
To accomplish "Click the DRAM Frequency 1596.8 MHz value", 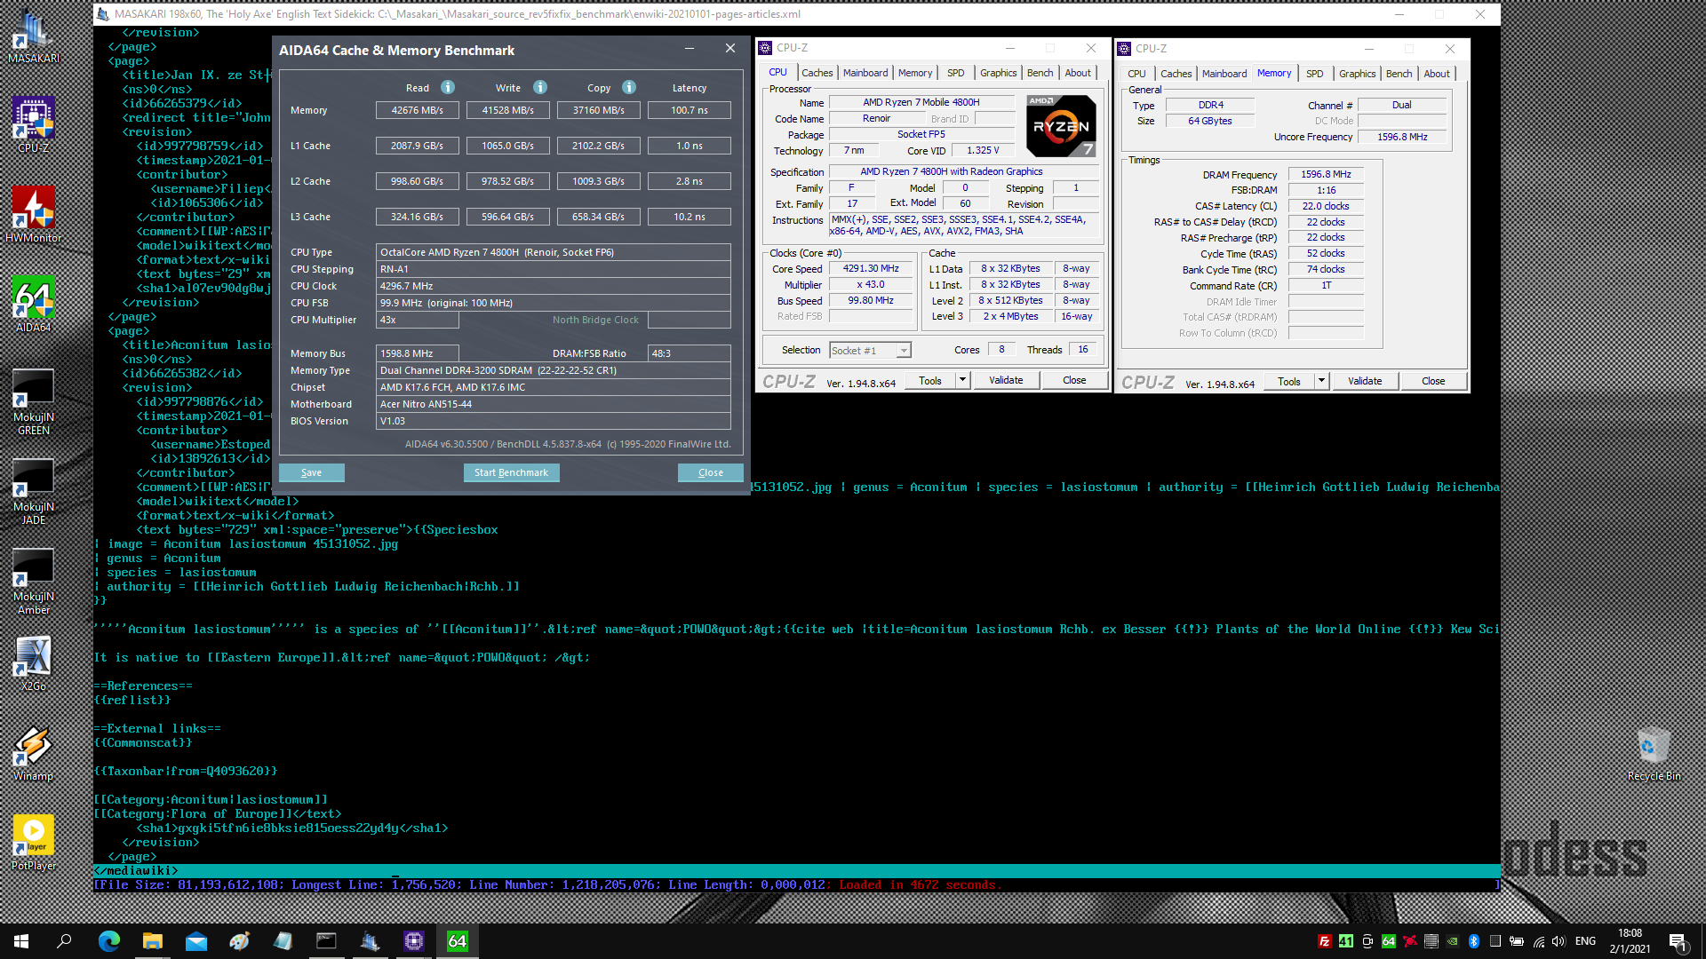I will 1326,174.
